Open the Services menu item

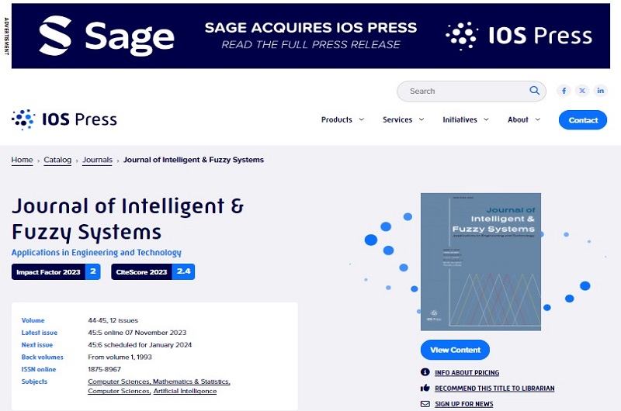coord(397,119)
